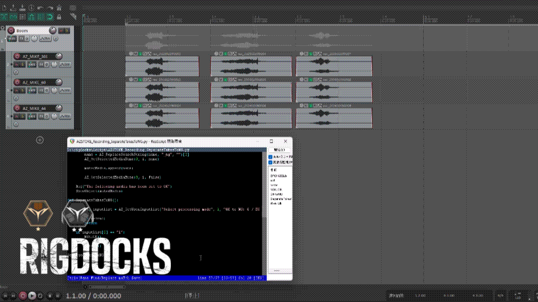Toggle phase invert on Boom track
The height and width of the screenshot is (302, 538).
click(x=55, y=39)
